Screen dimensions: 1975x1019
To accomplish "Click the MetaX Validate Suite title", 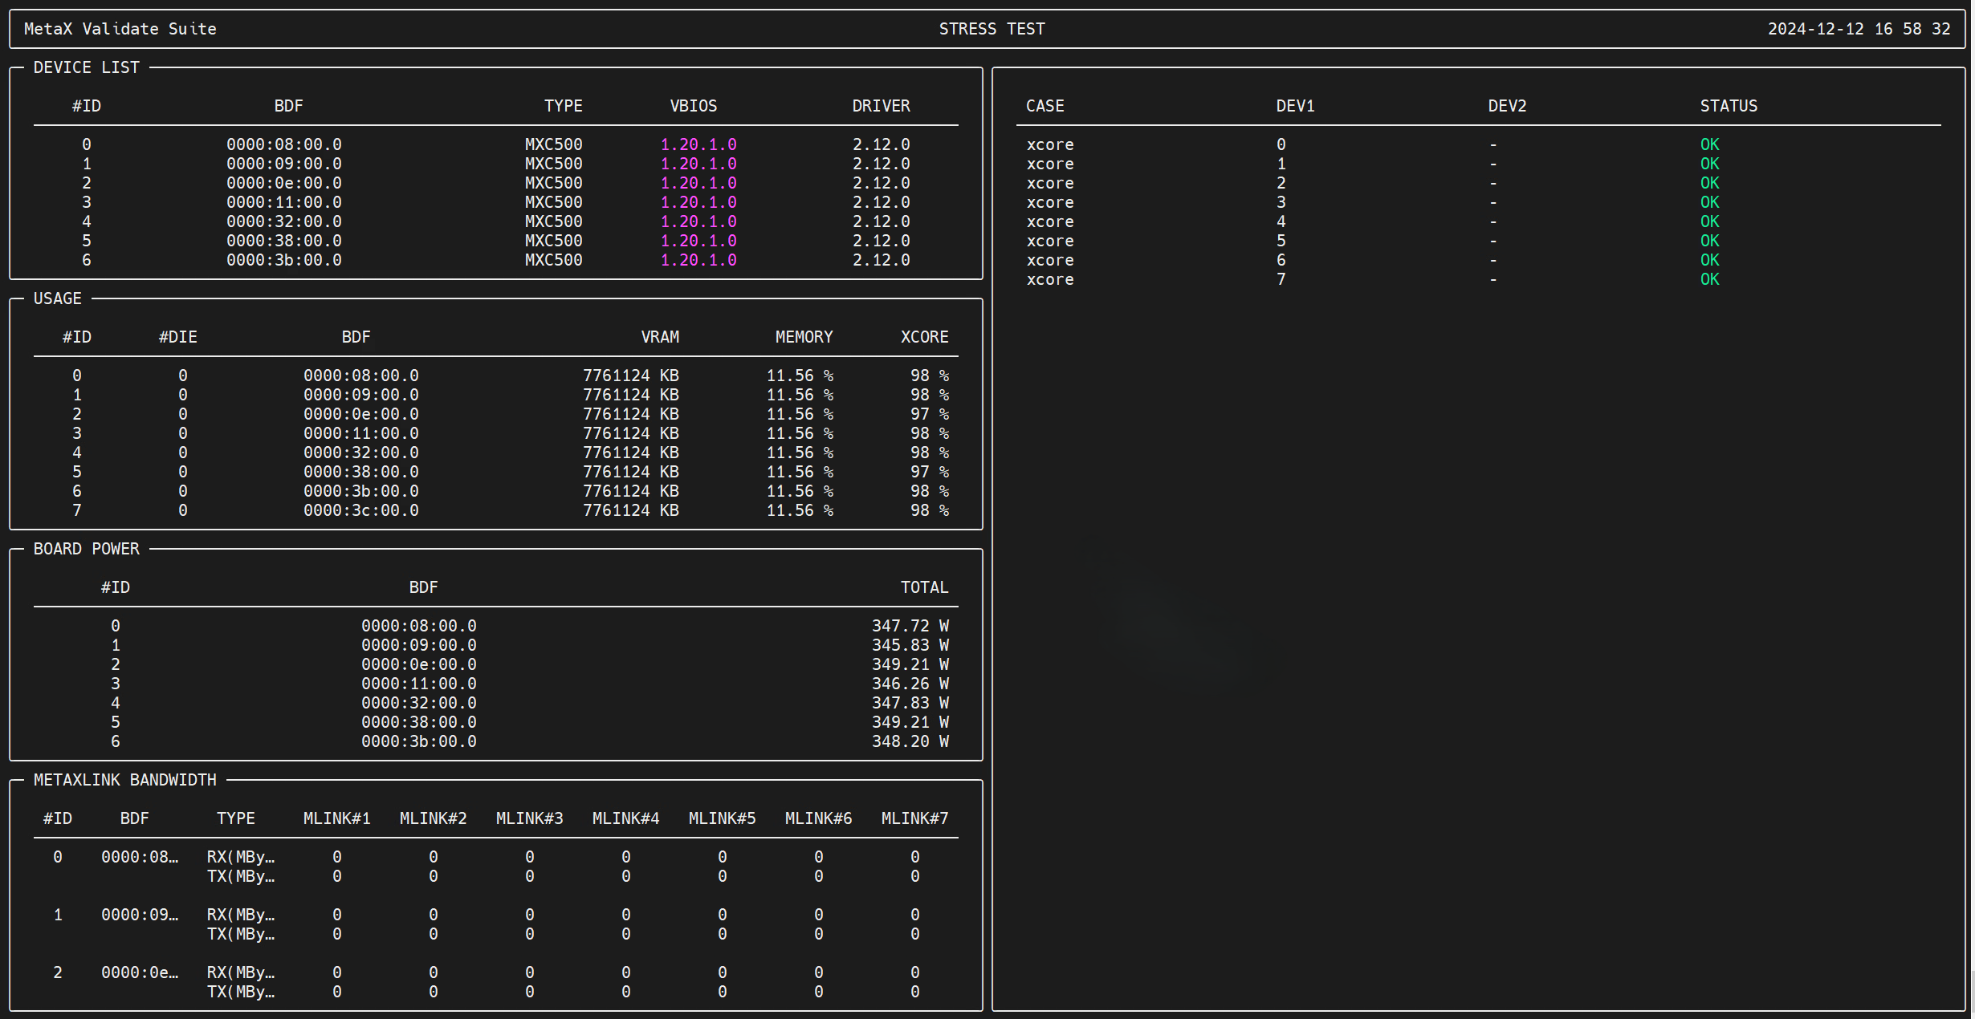I will [120, 29].
